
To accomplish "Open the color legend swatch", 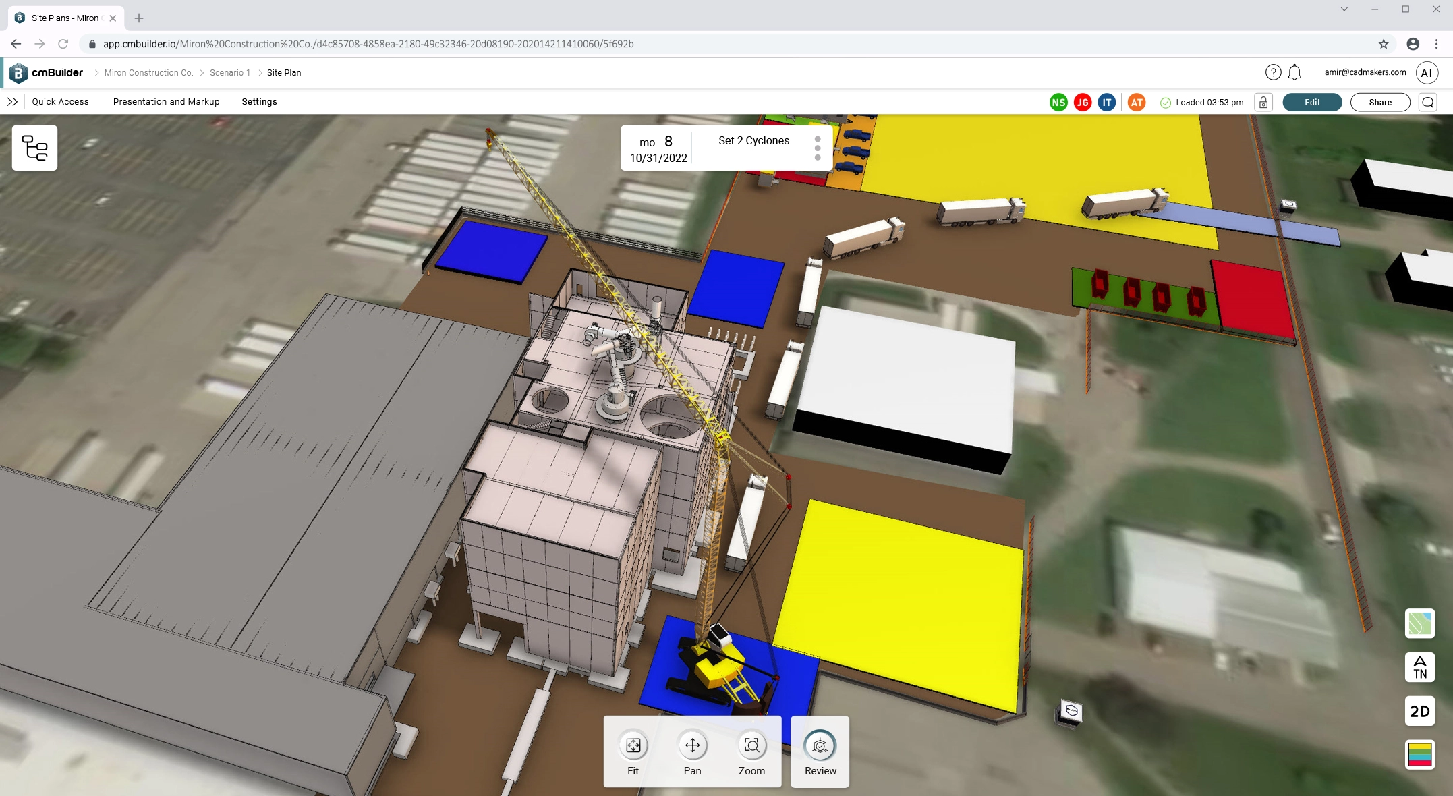I will pos(1419,756).
